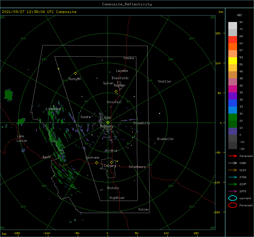Click the ThreeHills town label

coord(141,123)
